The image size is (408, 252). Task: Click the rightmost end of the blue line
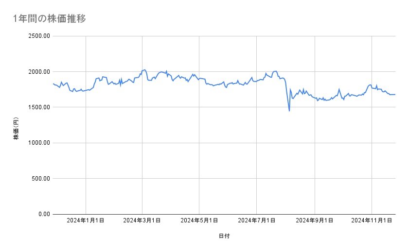pos(395,94)
